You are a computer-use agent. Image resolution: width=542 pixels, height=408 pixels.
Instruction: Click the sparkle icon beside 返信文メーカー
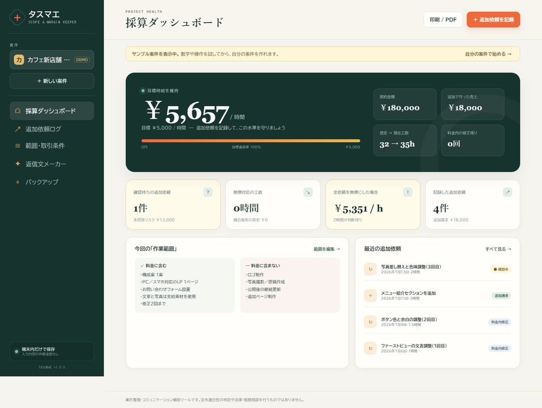(17, 164)
